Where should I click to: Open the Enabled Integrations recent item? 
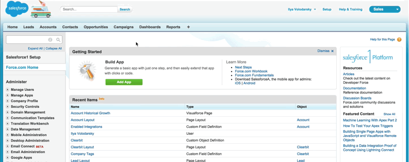click(x=87, y=127)
